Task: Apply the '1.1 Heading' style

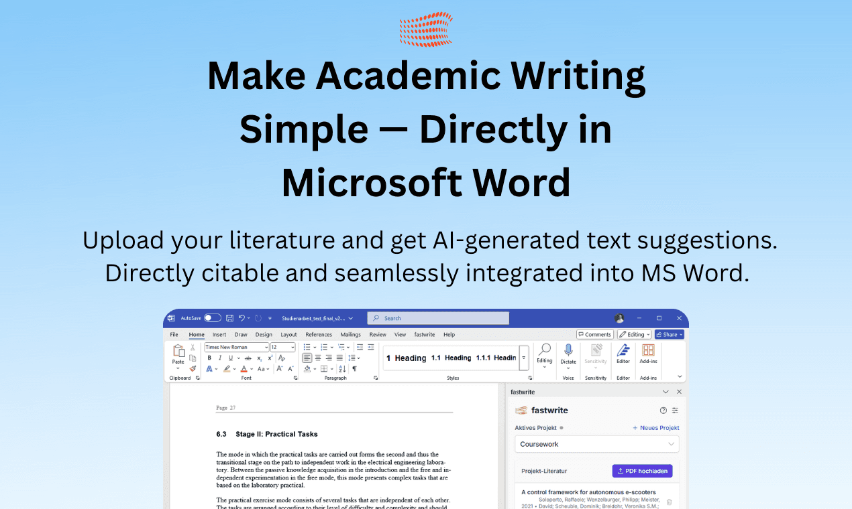Action: coord(451,358)
